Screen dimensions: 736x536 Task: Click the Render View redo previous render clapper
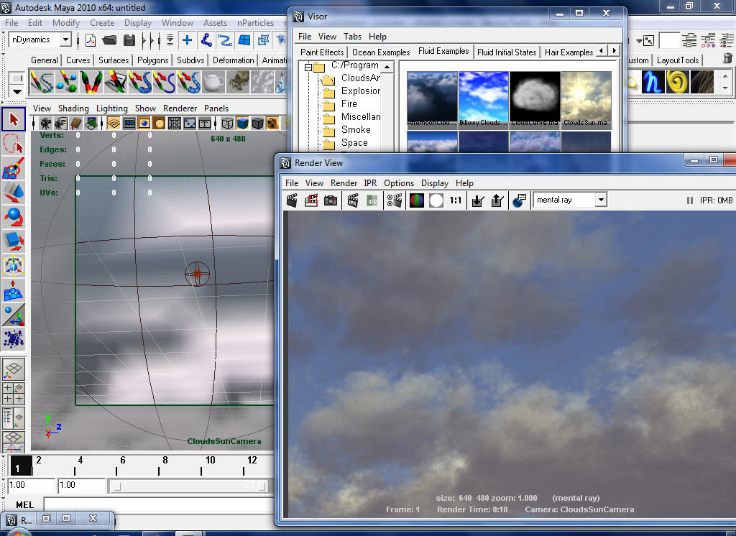(x=292, y=201)
